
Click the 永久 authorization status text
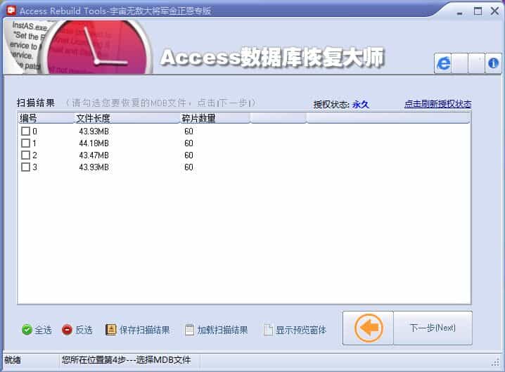[360, 104]
